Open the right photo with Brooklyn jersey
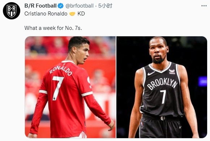This screenshot has height=141, width=210. (x=162, y=87)
